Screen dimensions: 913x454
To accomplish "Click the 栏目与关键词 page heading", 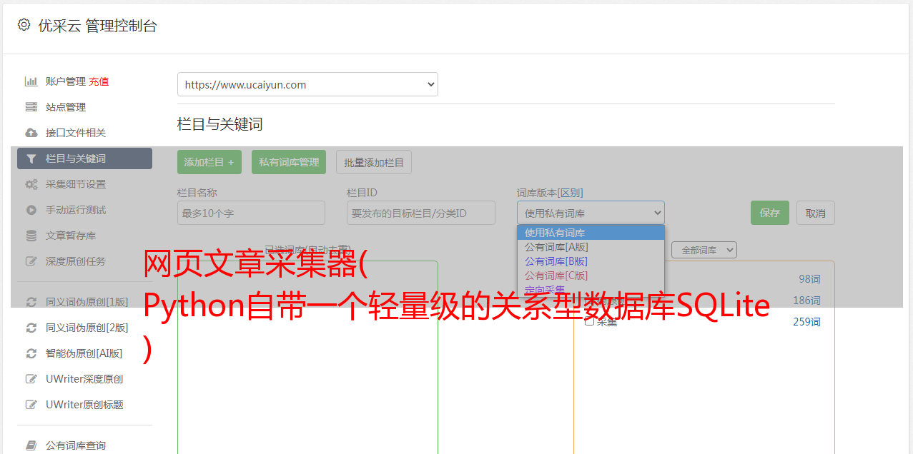I will coord(220,124).
